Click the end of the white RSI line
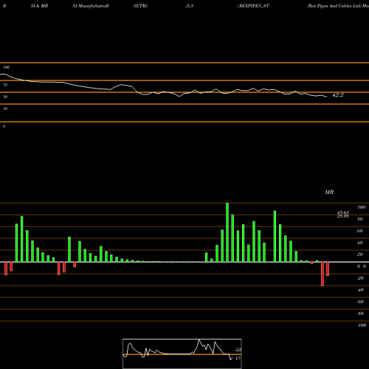Viewport: 369px width, 369px height. coord(327,97)
